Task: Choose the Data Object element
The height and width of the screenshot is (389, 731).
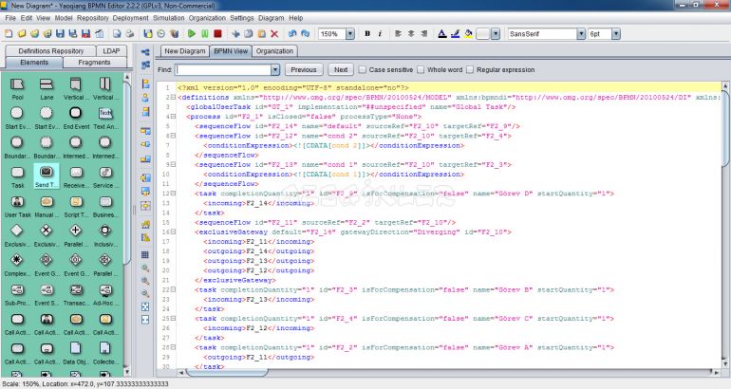Action: coord(76,352)
